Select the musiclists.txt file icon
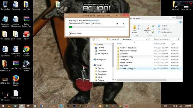 [16, 94]
